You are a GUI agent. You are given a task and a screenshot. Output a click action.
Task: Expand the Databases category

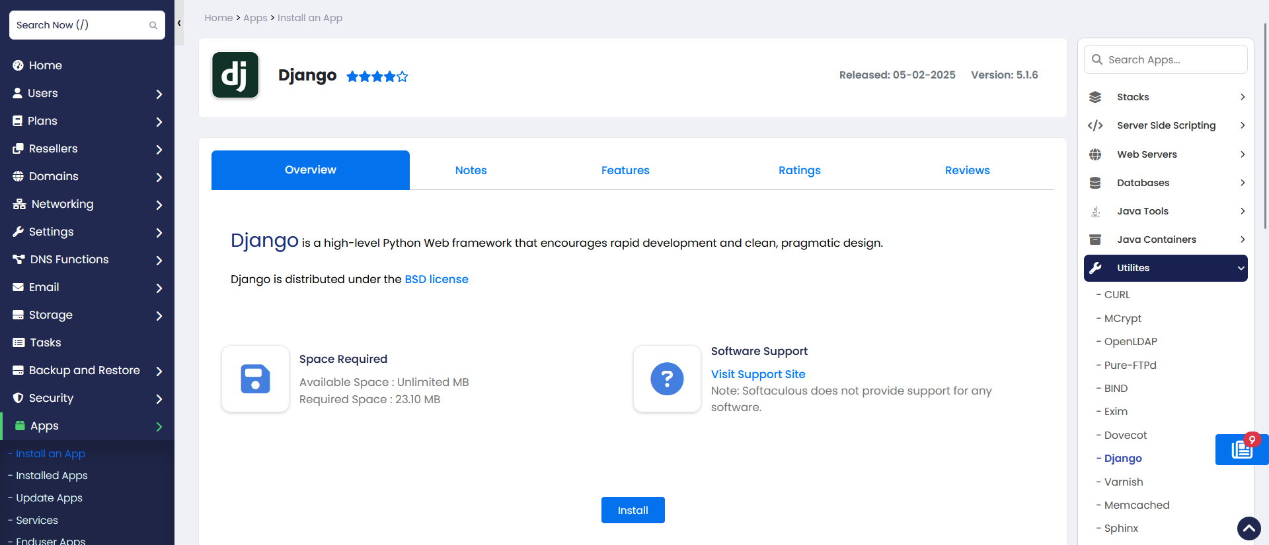1166,183
